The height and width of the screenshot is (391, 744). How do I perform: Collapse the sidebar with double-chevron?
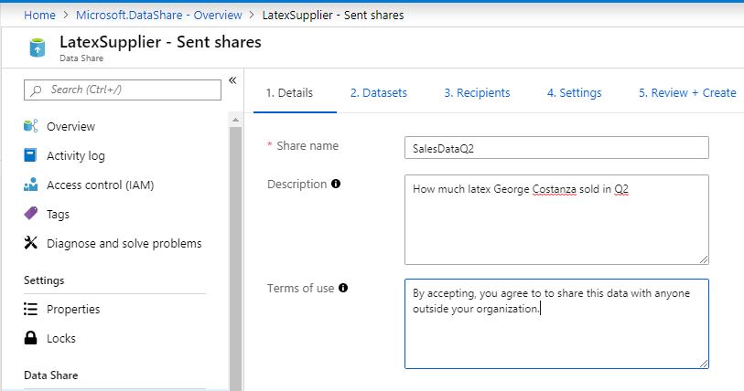click(x=232, y=80)
